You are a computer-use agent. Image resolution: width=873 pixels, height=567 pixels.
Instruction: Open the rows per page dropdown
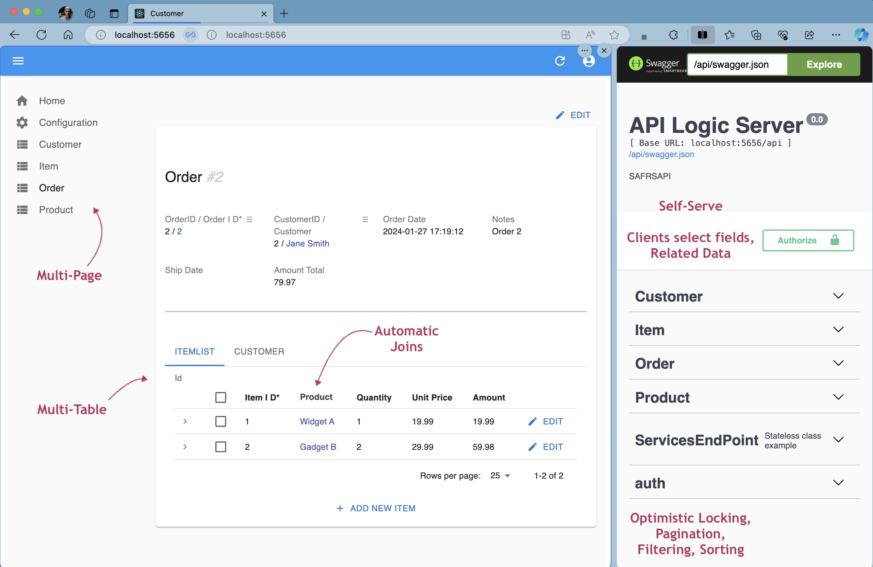click(x=500, y=476)
